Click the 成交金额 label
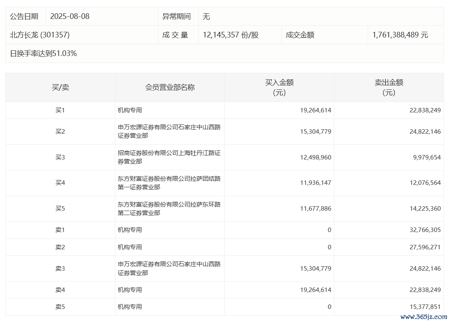Screen dimensions: 450x323 point(300,35)
